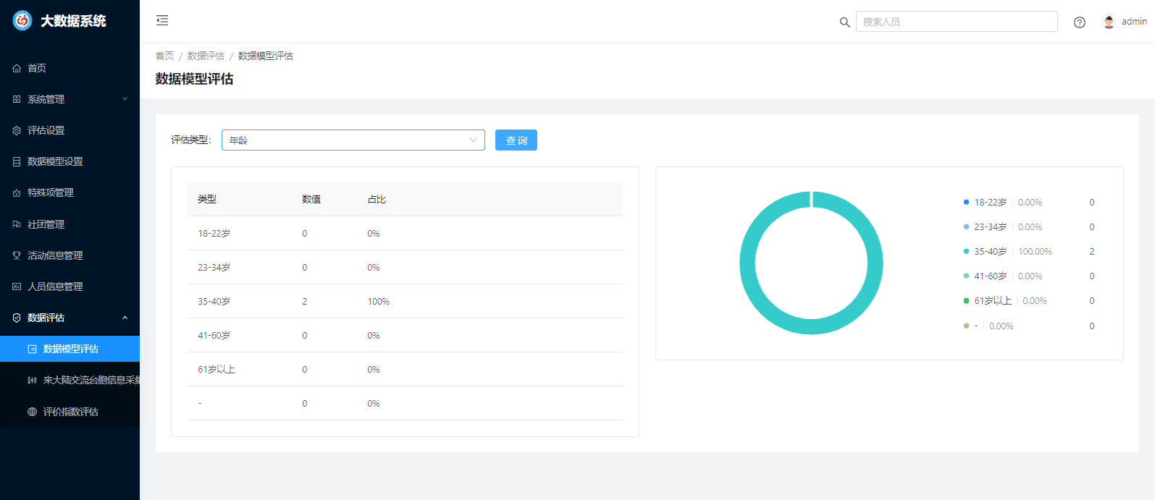Select 人员信息管理 in the sidebar

(x=55, y=287)
